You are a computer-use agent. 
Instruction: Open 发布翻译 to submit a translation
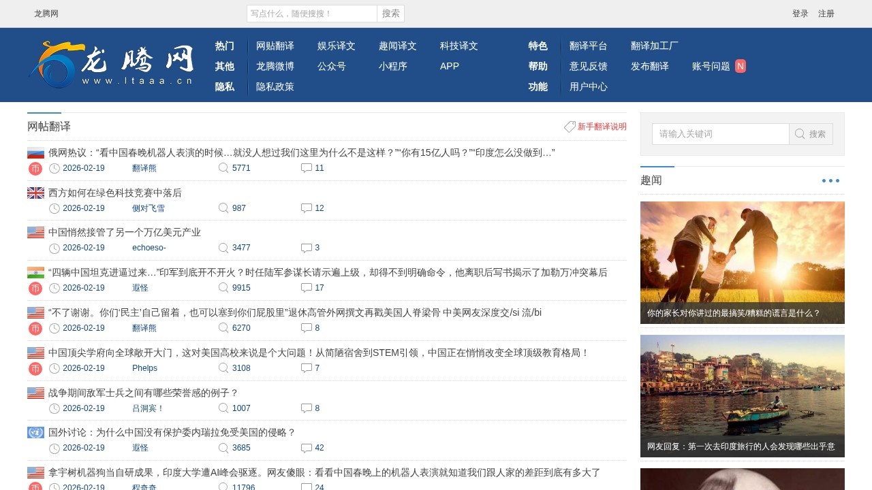pos(651,66)
